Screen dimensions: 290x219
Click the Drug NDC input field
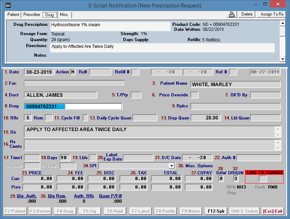click(73, 106)
